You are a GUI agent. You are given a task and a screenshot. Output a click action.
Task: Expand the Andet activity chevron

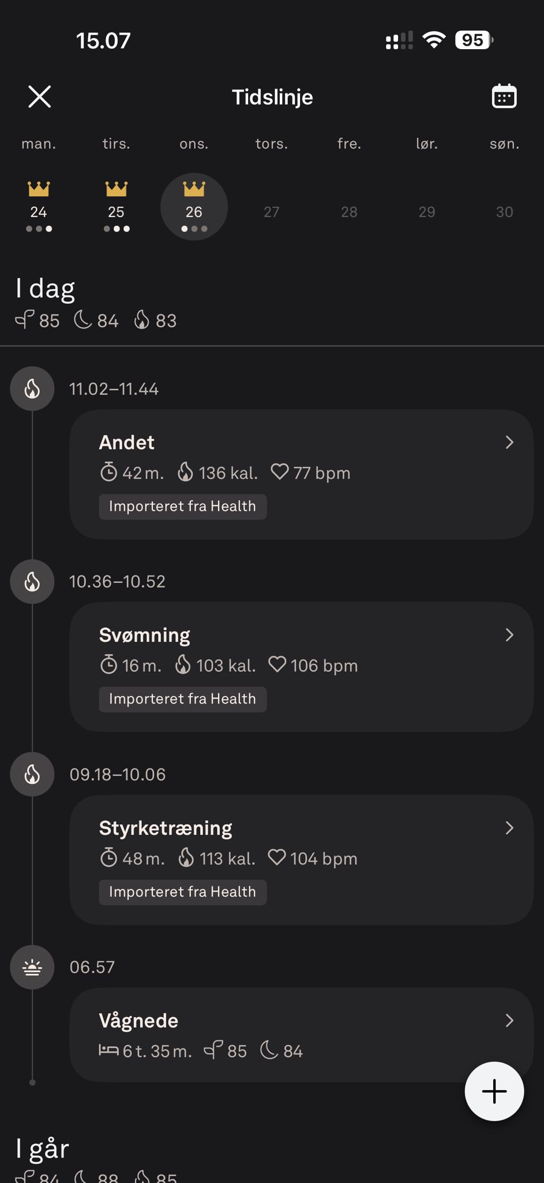tap(509, 442)
